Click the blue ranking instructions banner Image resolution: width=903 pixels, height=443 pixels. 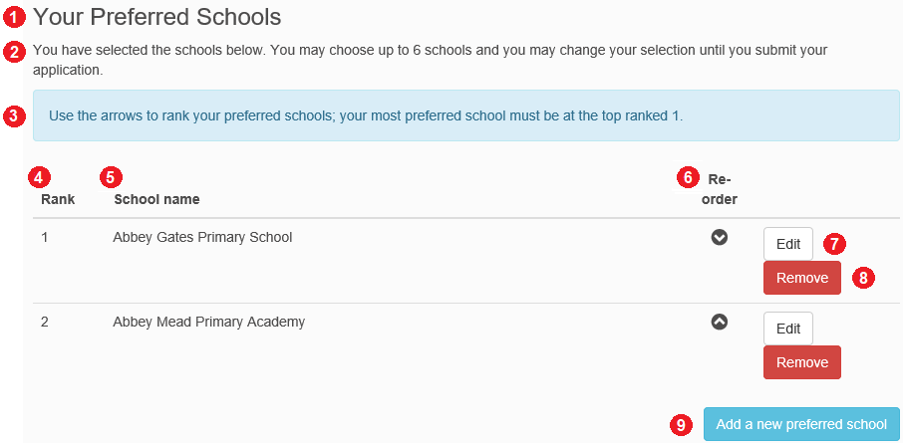coord(465,115)
